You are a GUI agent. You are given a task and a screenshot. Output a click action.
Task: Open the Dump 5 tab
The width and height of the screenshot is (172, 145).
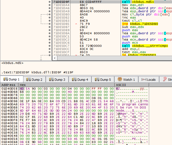pos(103,80)
